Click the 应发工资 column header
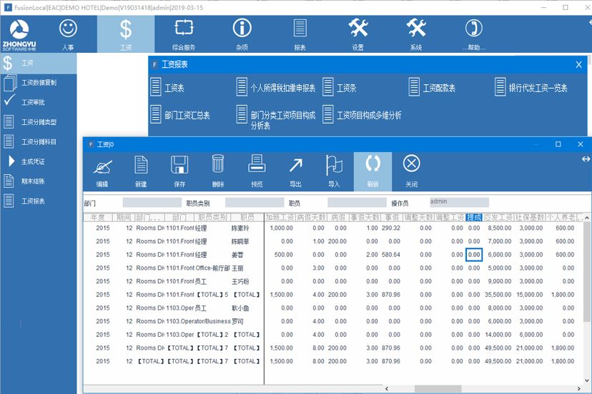Image resolution: width=592 pixels, height=394 pixels. [x=499, y=217]
